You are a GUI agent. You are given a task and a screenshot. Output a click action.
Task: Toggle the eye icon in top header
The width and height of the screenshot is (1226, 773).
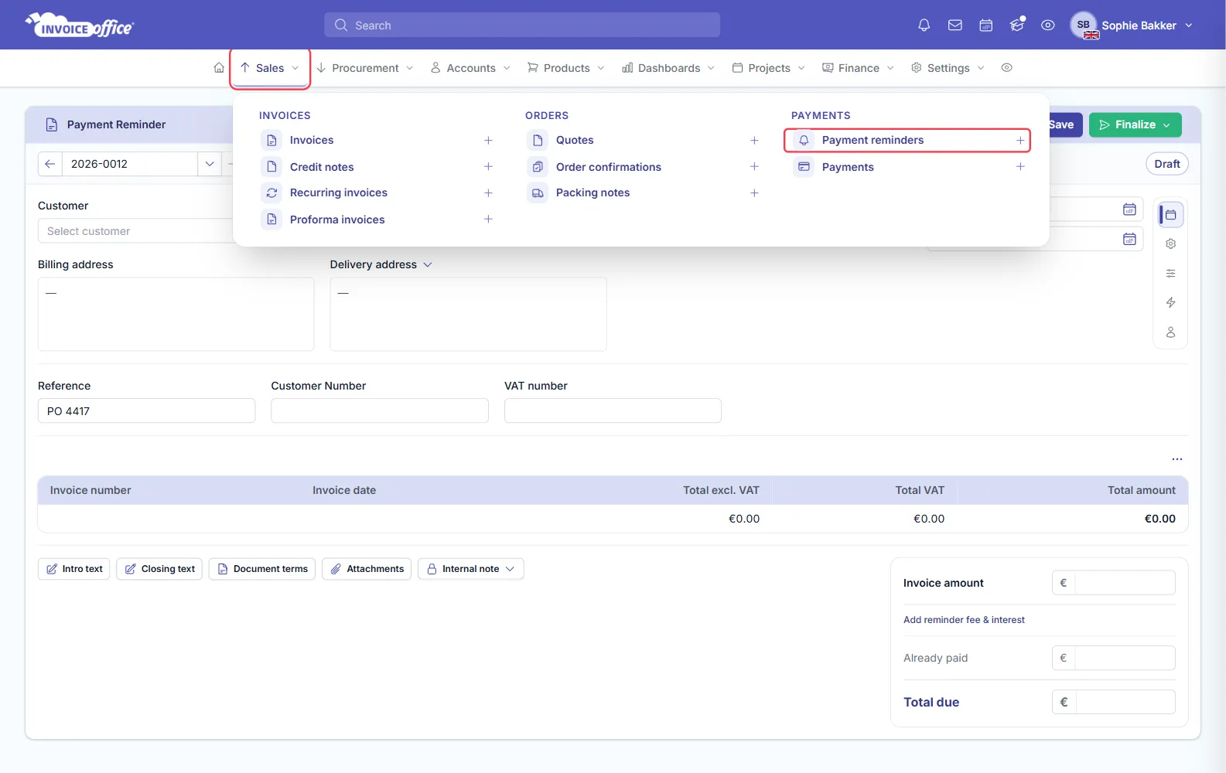click(1048, 26)
